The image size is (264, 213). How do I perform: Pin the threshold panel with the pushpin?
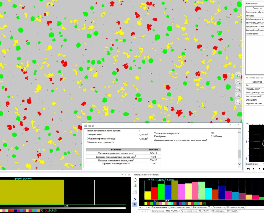(126, 175)
